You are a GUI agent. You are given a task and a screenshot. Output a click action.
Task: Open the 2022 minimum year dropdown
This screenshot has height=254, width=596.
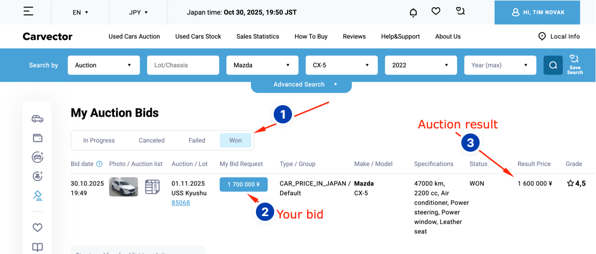coord(421,65)
